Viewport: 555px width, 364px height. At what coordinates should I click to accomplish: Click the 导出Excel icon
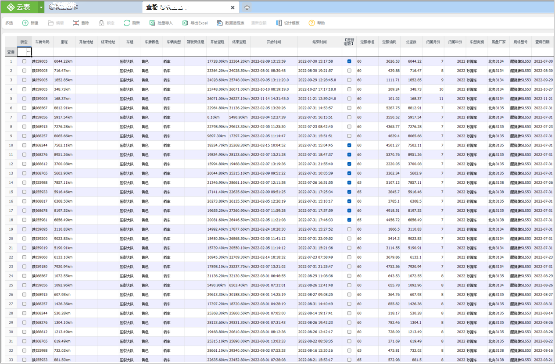tap(185, 23)
